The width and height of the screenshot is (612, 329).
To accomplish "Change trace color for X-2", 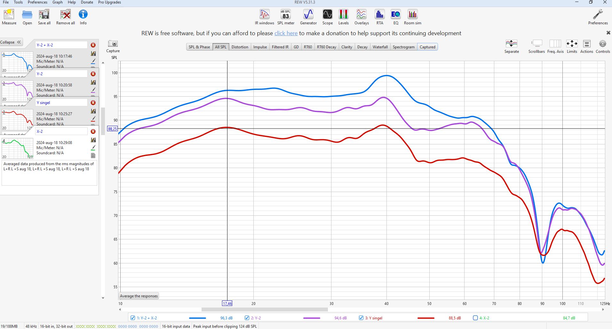I will coord(93,148).
